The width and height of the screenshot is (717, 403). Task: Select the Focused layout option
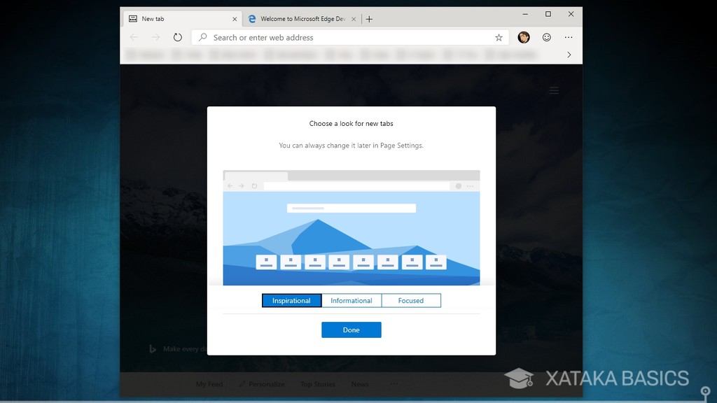411,300
